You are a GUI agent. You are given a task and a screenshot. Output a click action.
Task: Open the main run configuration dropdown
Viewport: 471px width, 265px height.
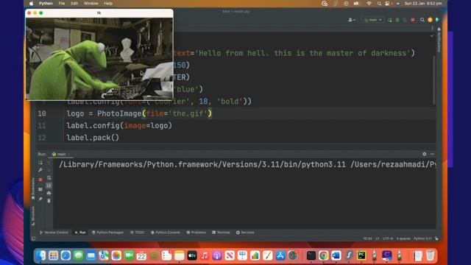pos(373,20)
